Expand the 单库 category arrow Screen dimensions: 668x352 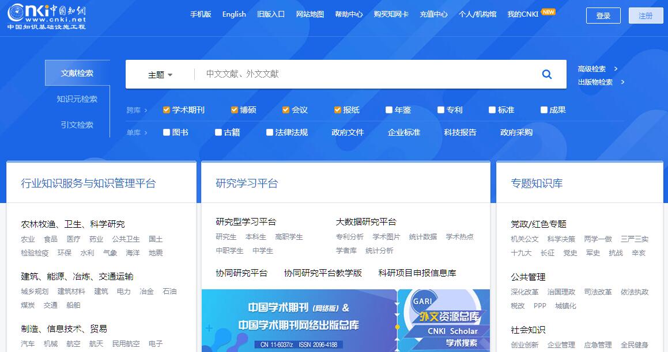(x=146, y=133)
